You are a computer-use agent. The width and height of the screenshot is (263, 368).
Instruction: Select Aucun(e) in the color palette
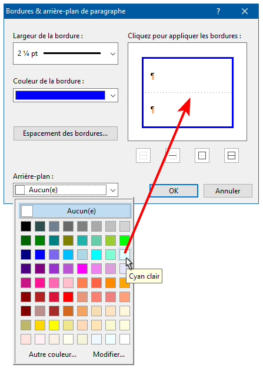click(75, 211)
